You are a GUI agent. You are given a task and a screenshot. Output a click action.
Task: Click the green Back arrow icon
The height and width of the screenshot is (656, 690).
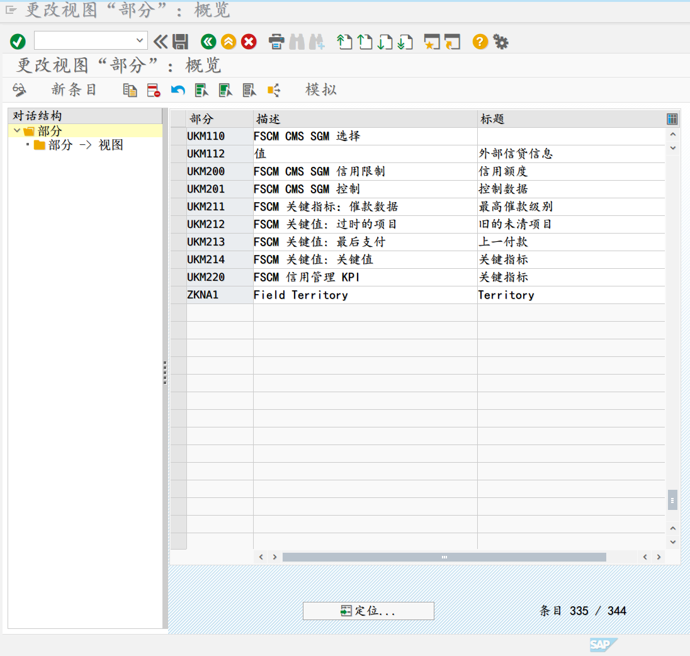pos(208,42)
